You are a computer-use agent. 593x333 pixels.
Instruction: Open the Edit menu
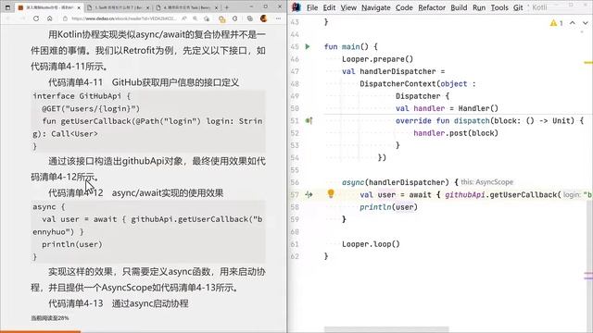tap(329, 7)
